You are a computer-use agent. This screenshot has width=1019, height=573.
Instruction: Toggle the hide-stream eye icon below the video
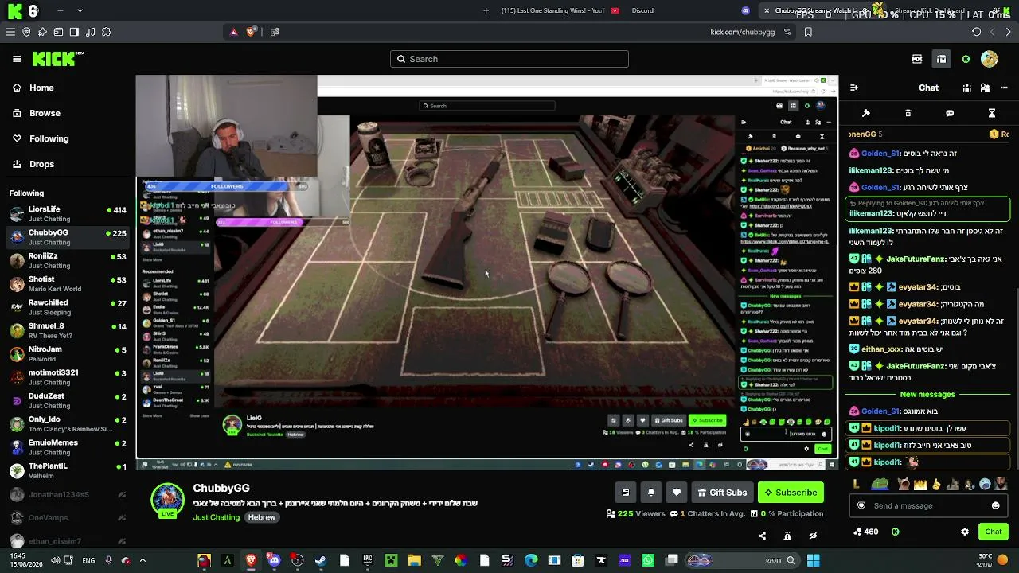tap(813, 536)
